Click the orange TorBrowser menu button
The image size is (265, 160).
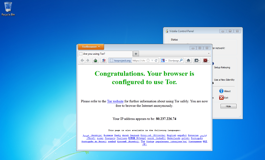(x=91, y=47)
